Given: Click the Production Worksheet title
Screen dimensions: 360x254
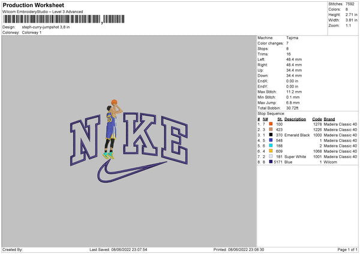Looking at the screenshot, I should point(33,5).
